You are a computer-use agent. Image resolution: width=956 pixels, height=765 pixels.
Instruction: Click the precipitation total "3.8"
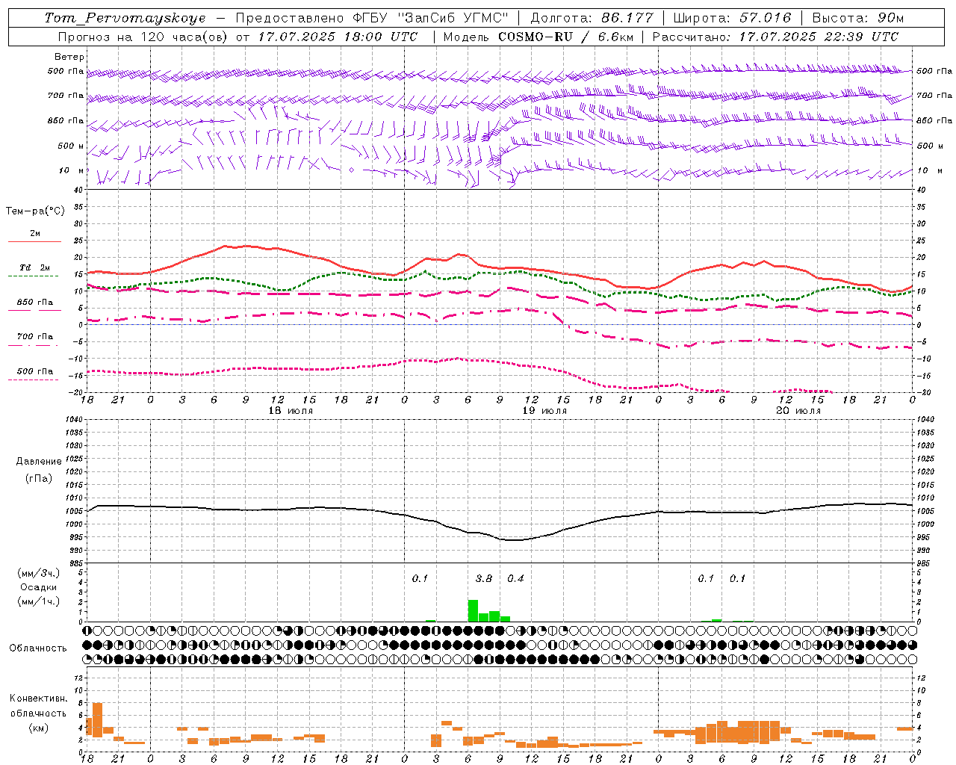484,578
